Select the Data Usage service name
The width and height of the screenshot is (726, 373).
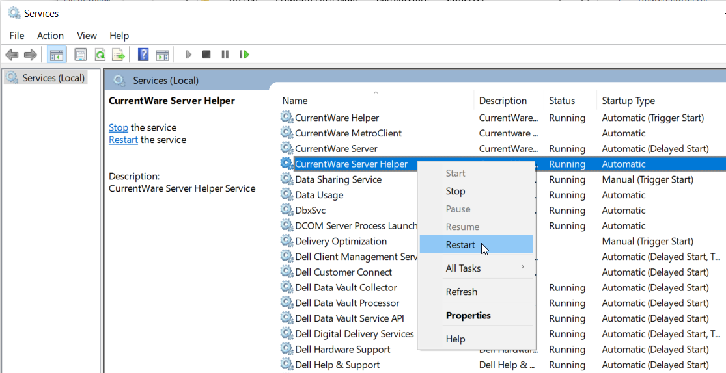point(320,195)
